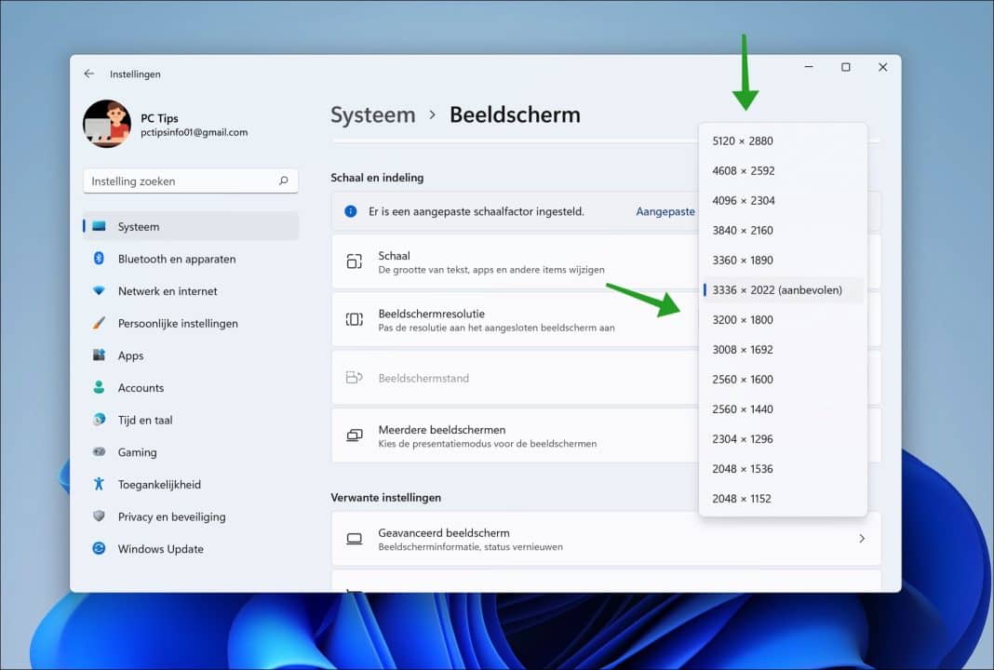Image resolution: width=994 pixels, height=670 pixels.
Task: Click the Meerdere beeldschermen icon
Action: pos(355,435)
